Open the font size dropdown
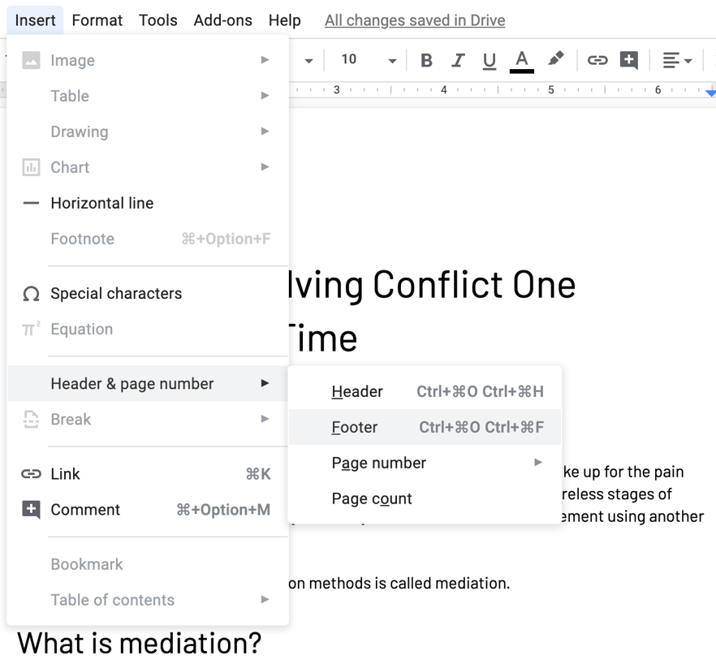Screen dimensions: 716x660 (365, 59)
